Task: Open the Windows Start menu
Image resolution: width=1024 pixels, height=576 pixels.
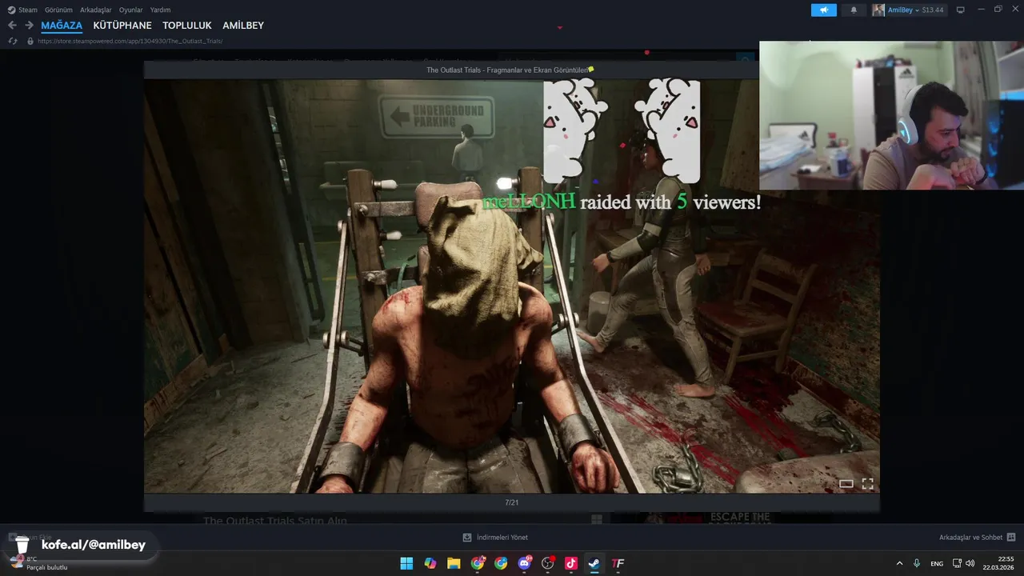Action: click(406, 563)
